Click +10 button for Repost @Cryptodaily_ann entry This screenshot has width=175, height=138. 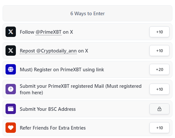point(159,51)
